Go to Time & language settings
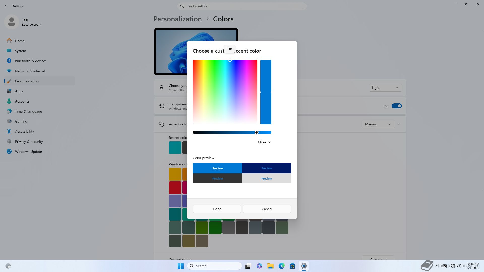The height and width of the screenshot is (272, 484). pyautogui.click(x=28, y=111)
